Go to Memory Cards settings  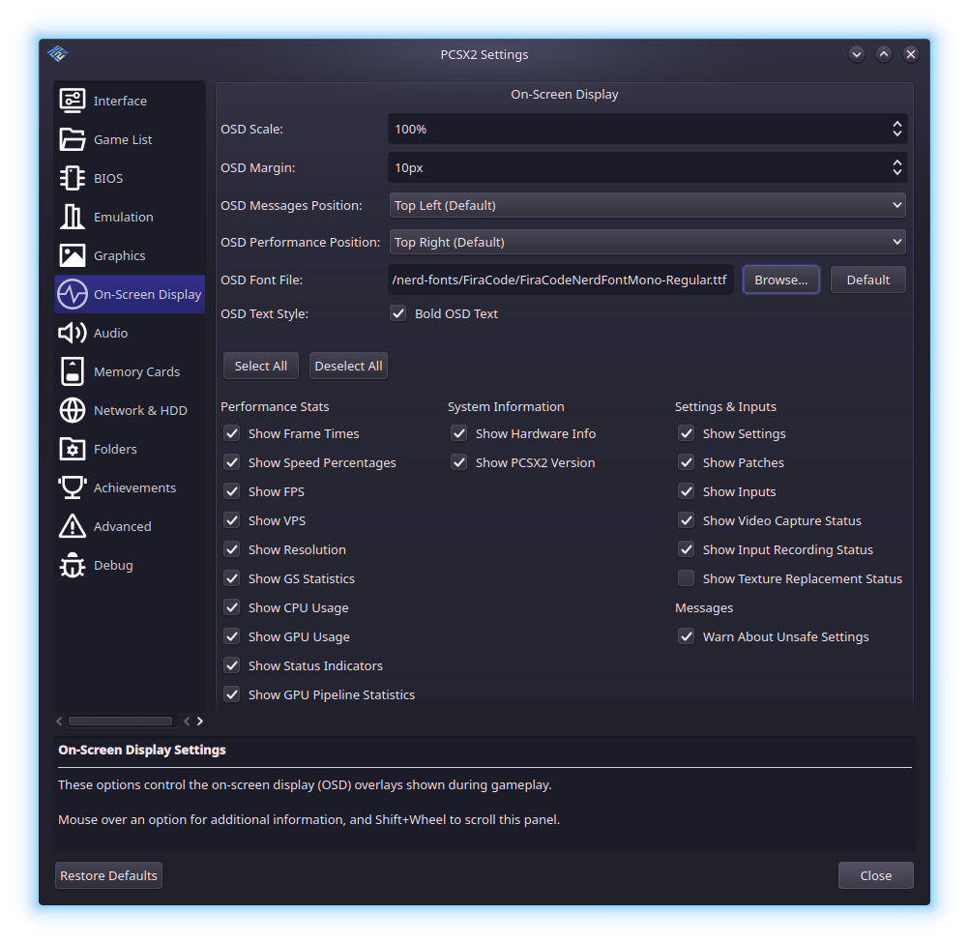pyautogui.click(x=130, y=371)
